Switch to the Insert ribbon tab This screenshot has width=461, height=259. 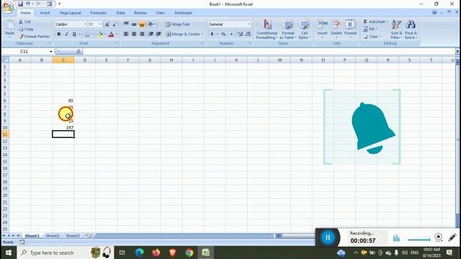pyautogui.click(x=45, y=13)
